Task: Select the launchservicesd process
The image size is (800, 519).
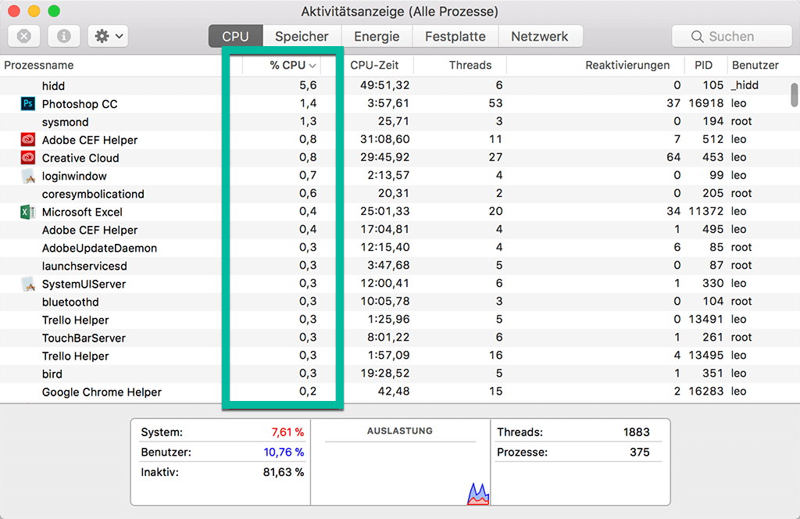Action: coord(84,266)
